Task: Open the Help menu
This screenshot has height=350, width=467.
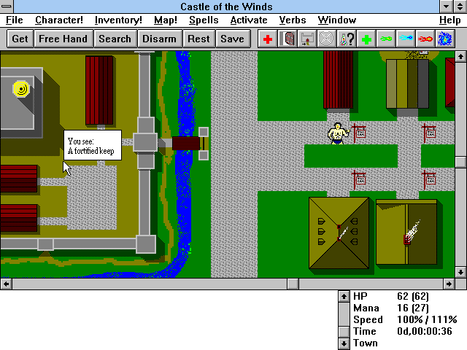Action: pos(449,20)
